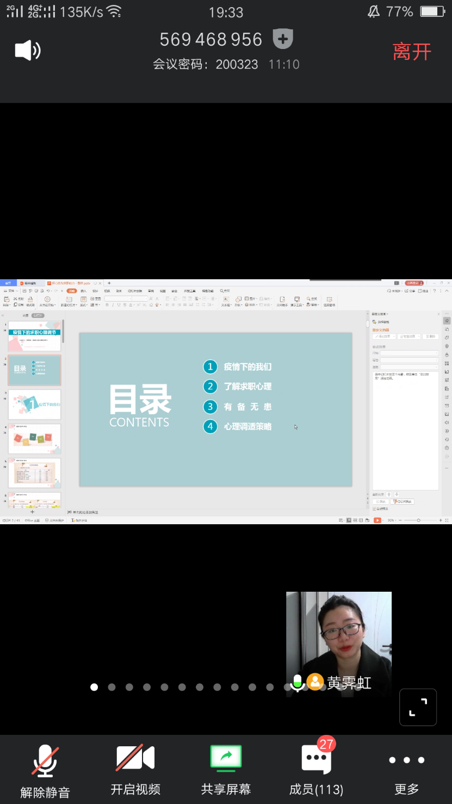This screenshot has width=452, height=804.
Task: Open the font name combo box
Action: click(x=118, y=299)
